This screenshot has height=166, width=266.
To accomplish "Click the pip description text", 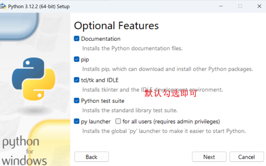I will coord(167,69).
